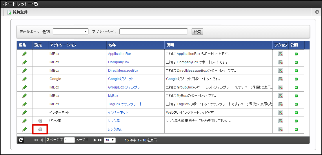Edit the Googleガジェット row with its pencil icon

click(x=24, y=79)
